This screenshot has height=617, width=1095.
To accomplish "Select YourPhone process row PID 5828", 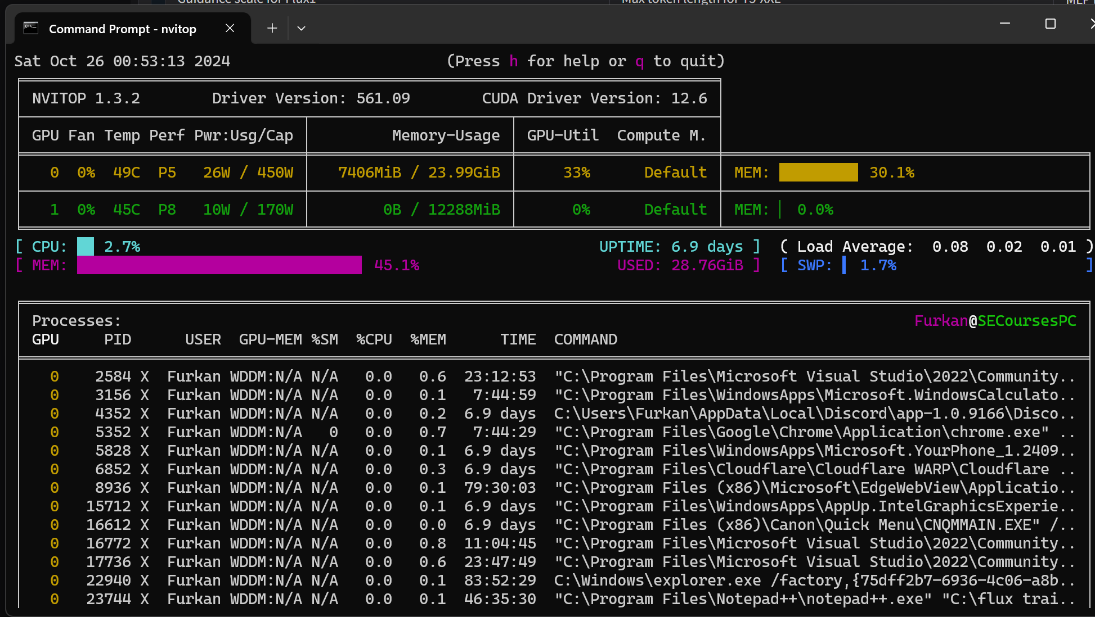I will point(554,451).
